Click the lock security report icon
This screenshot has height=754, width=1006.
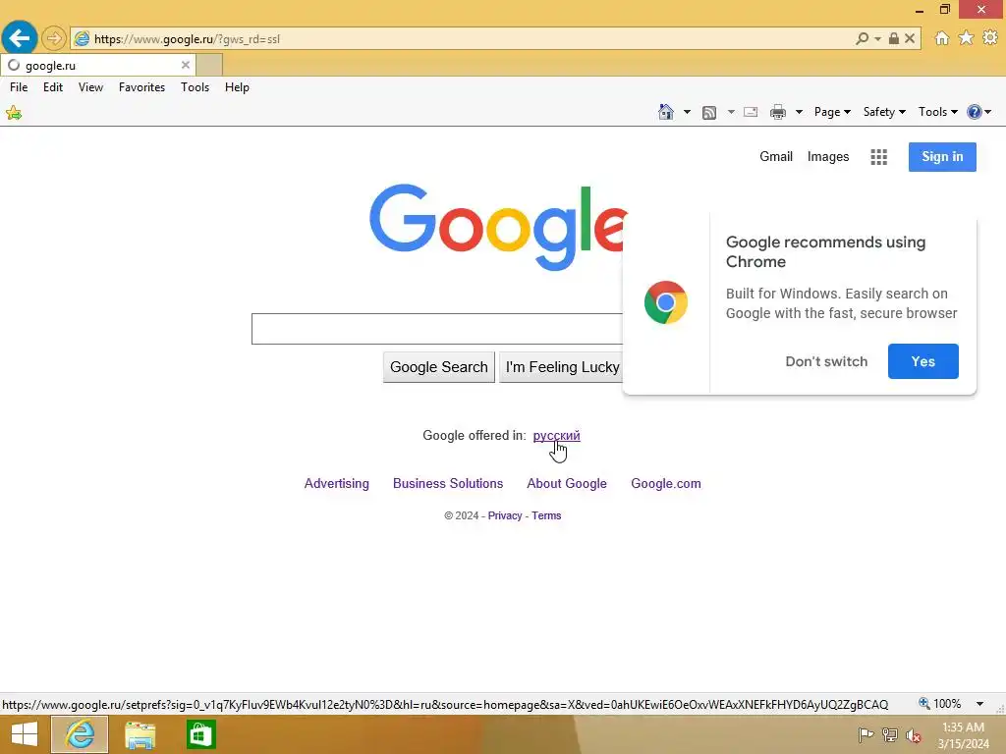pyautogui.click(x=894, y=38)
